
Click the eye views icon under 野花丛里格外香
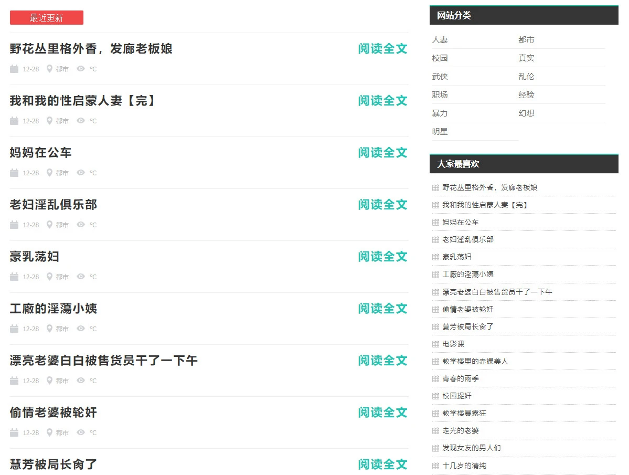pyautogui.click(x=81, y=69)
